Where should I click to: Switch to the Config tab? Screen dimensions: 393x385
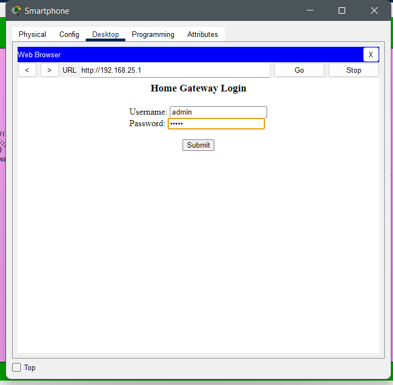69,34
